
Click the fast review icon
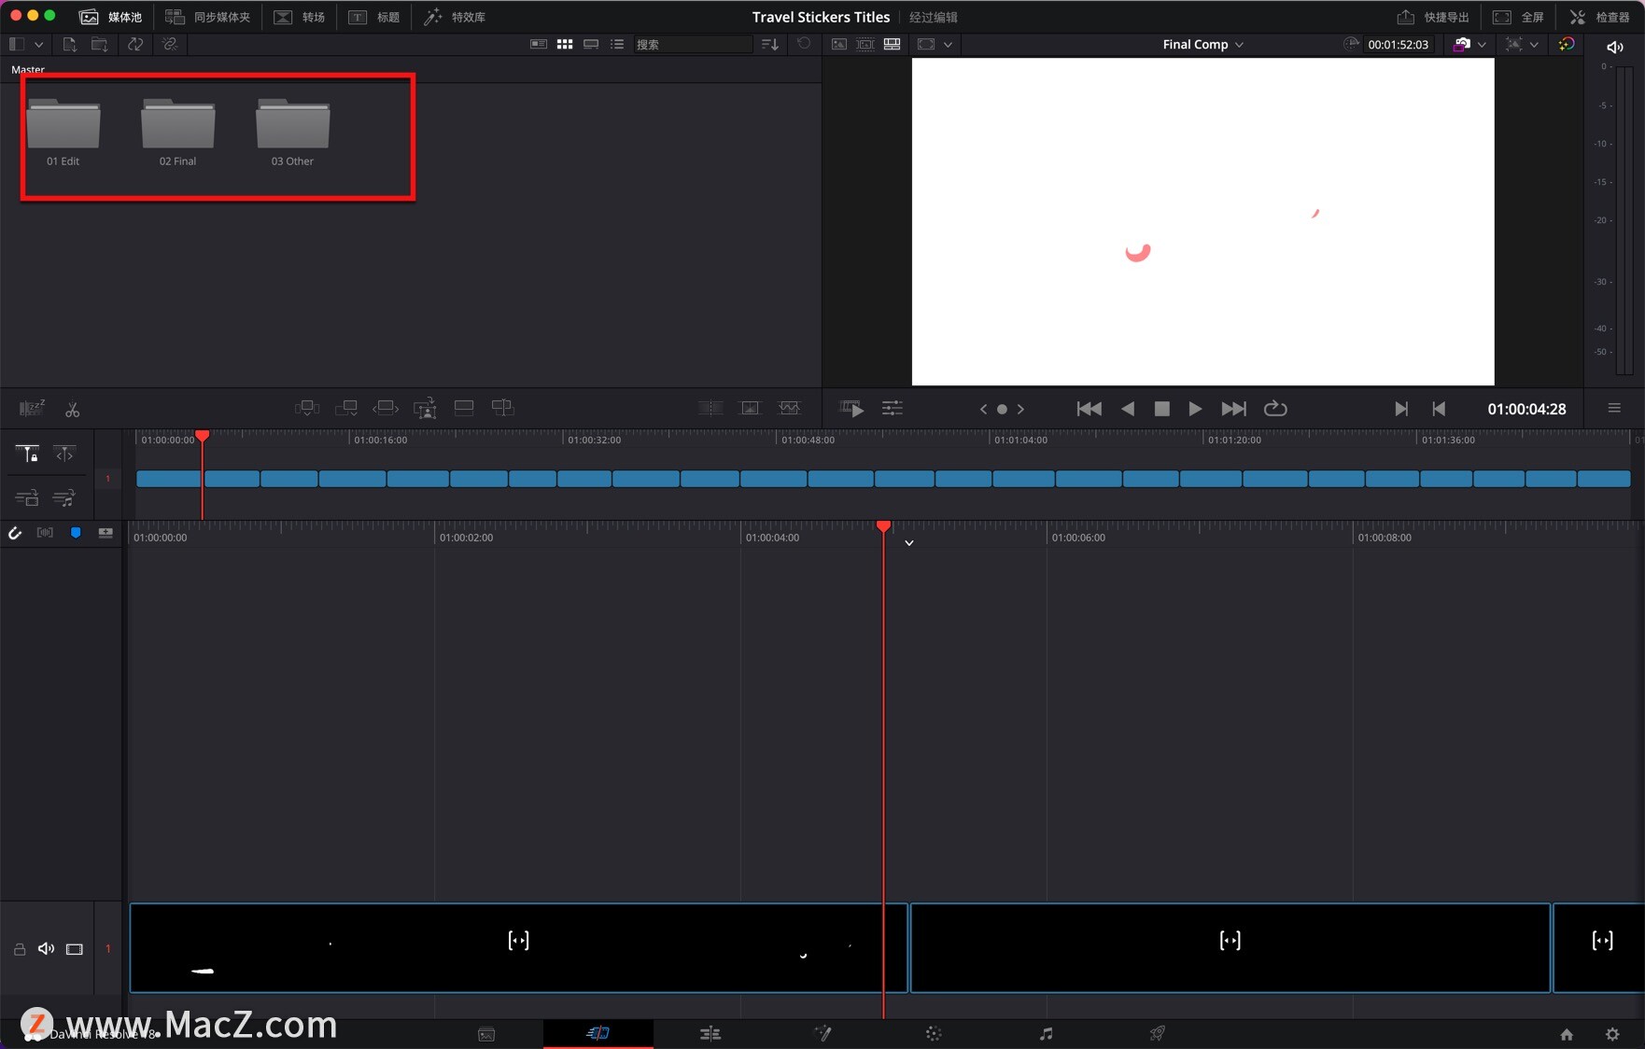(851, 409)
